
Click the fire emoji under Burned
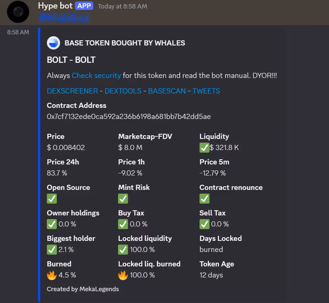[x=52, y=275]
